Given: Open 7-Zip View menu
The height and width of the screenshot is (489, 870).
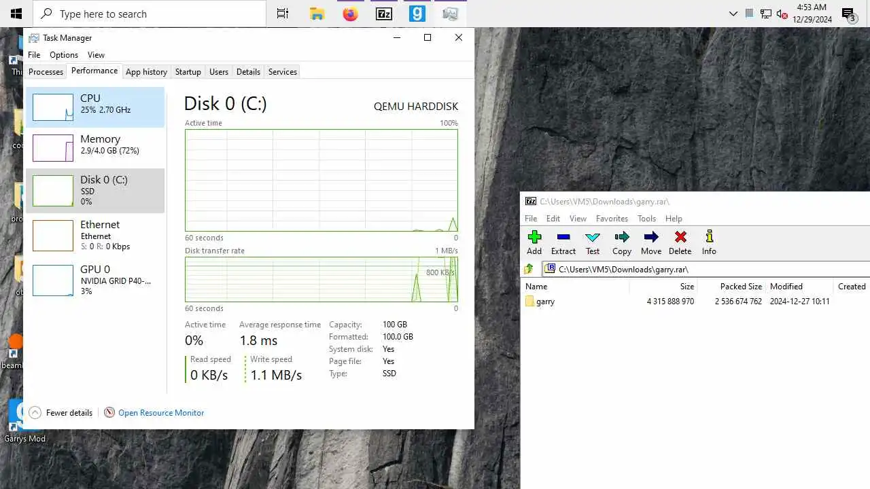Looking at the screenshot, I should [x=578, y=219].
